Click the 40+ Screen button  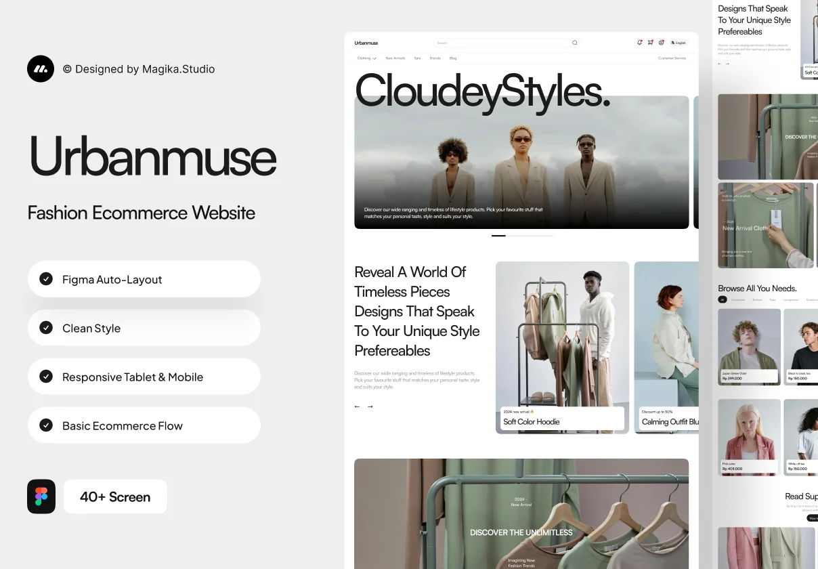pyautogui.click(x=115, y=497)
